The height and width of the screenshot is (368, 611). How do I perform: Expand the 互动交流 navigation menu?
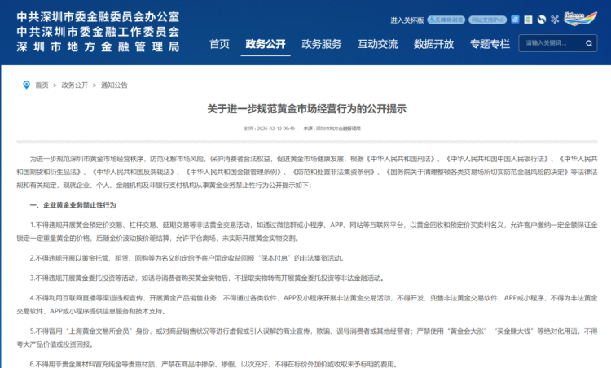pyautogui.click(x=378, y=44)
